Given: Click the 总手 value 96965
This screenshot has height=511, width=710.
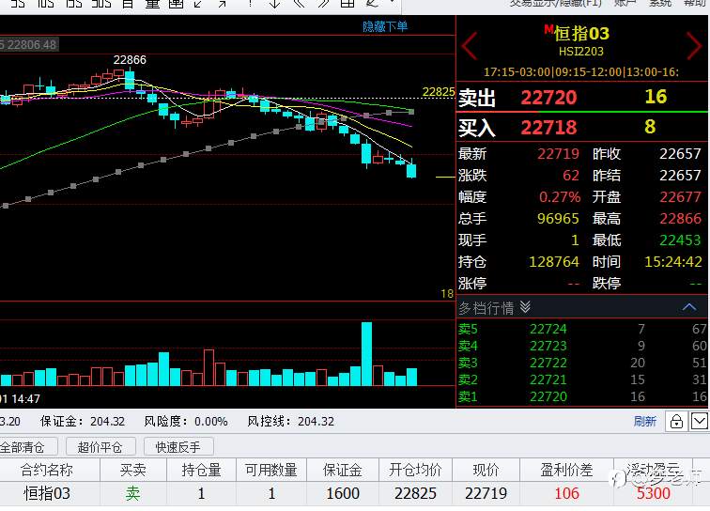Looking at the screenshot, I should click(x=558, y=219).
